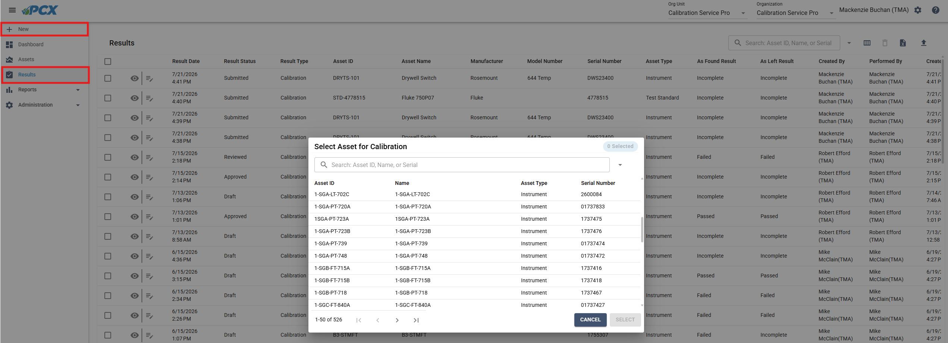Viewport: 948px width, 343px height.
Task: Sort dialog list by Serial Number header
Action: 598,183
